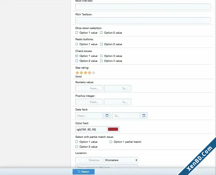Screen dimensions: 216x175
Task: Click the Location Distance input
Action: pyautogui.click(x=89, y=160)
